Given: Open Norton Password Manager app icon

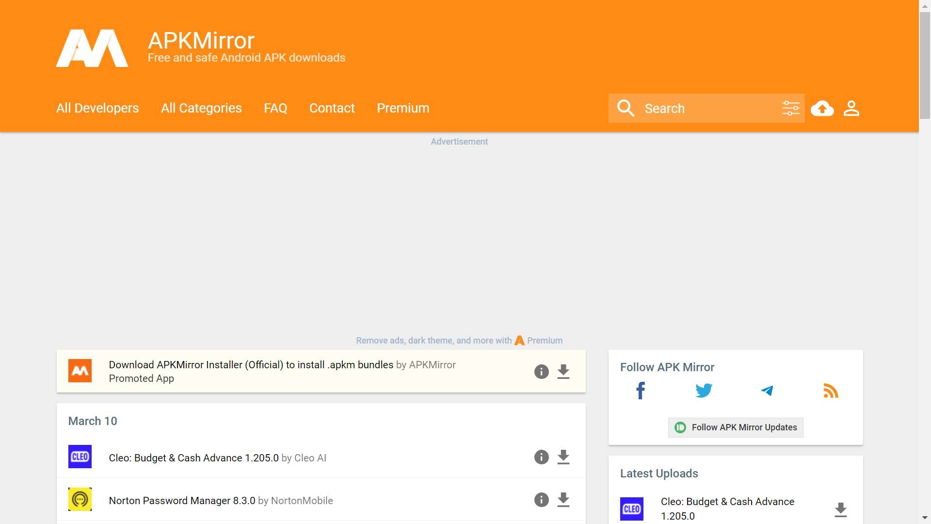Looking at the screenshot, I should [80, 499].
